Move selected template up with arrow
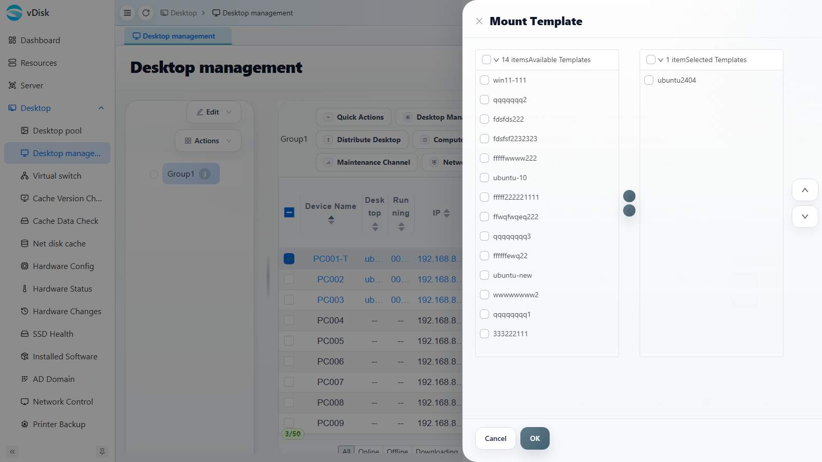This screenshot has width=822, height=462. pyautogui.click(x=805, y=190)
